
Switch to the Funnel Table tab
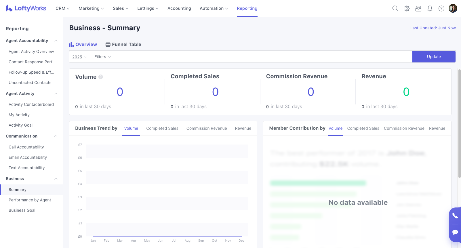[x=123, y=45]
